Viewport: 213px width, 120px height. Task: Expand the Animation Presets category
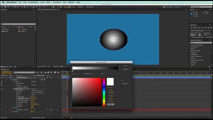(x=190, y=45)
